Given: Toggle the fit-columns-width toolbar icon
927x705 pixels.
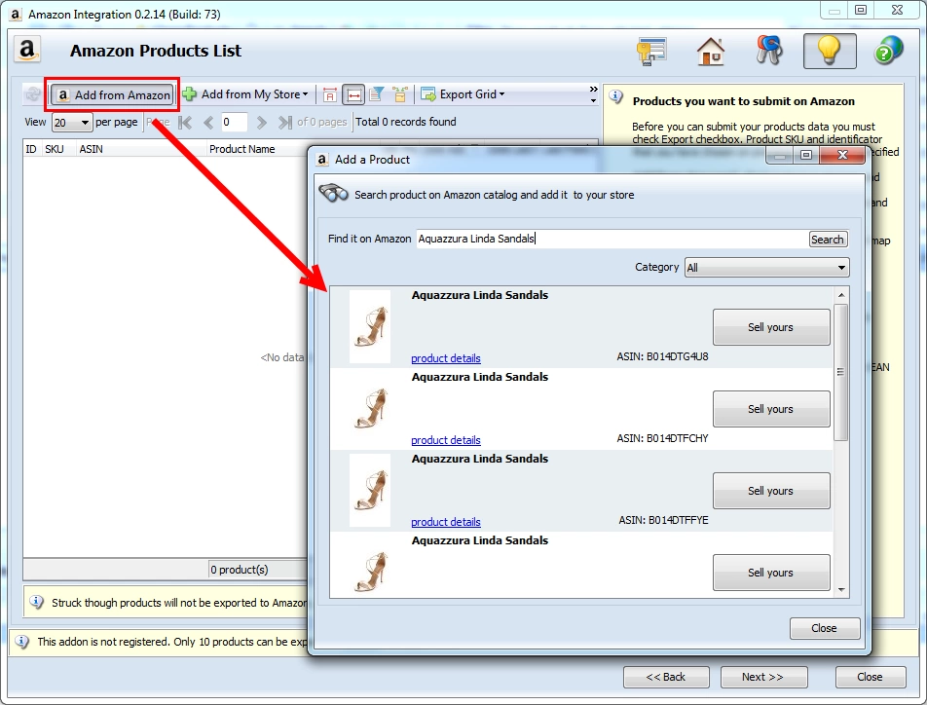Looking at the screenshot, I should 353,94.
